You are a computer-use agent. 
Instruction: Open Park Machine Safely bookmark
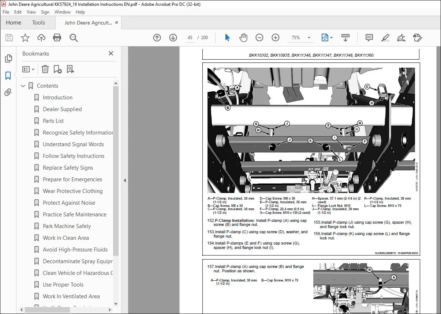67,226
